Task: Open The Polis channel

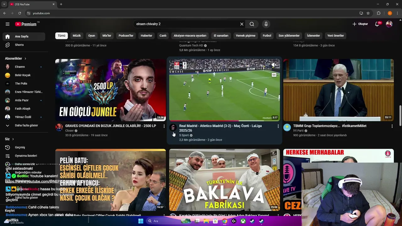Action: click(24, 83)
